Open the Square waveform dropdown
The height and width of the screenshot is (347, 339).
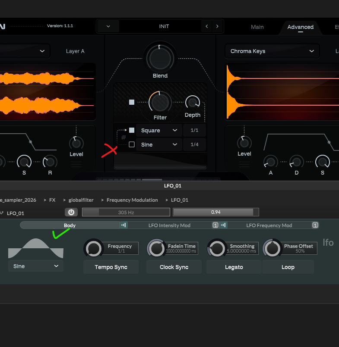pos(158,130)
